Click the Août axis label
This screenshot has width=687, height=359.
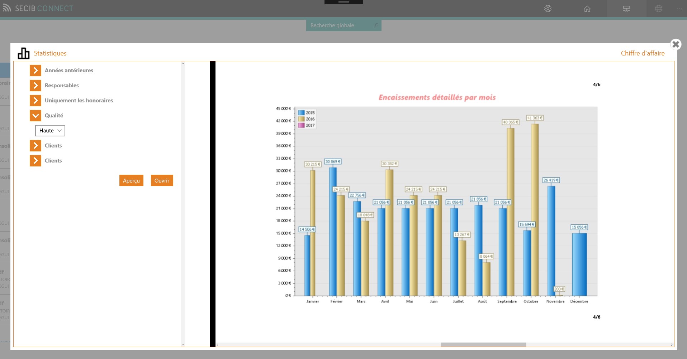483,301
